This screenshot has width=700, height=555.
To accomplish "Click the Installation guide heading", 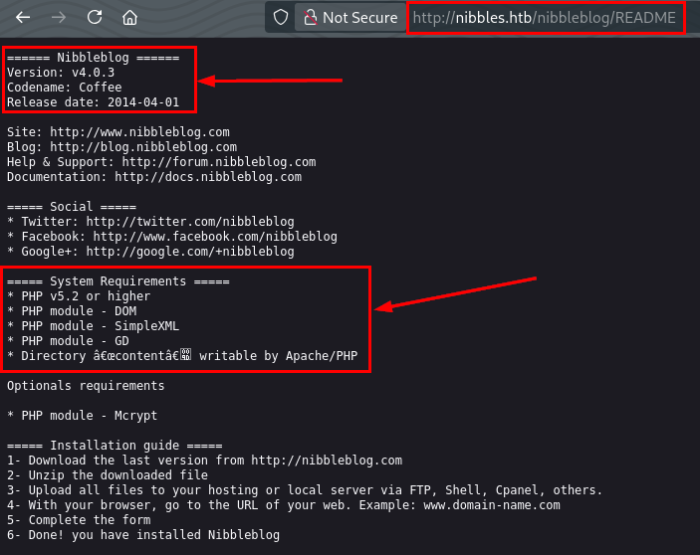I will pyautogui.click(x=114, y=445).
